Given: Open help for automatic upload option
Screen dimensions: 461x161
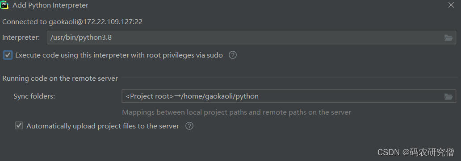Looking at the screenshot, I should [190, 126].
